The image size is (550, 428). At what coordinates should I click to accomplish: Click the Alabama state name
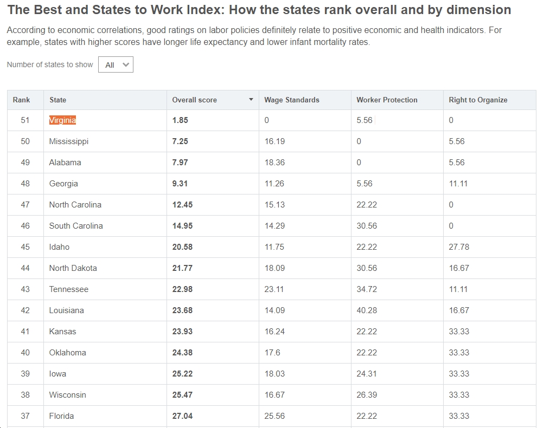tap(65, 163)
